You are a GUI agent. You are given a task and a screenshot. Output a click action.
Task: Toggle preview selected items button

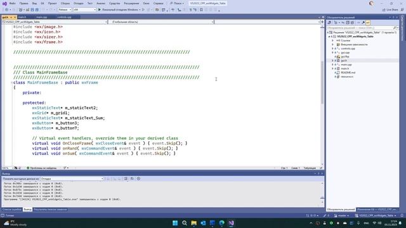click(x=368, y=23)
